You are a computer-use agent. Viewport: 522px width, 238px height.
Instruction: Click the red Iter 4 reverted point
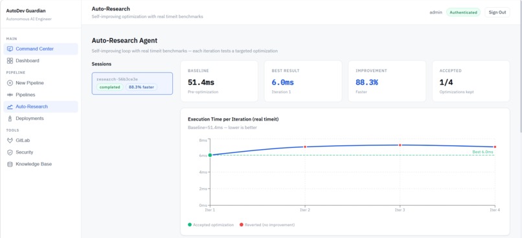pyautogui.click(x=495, y=147)
